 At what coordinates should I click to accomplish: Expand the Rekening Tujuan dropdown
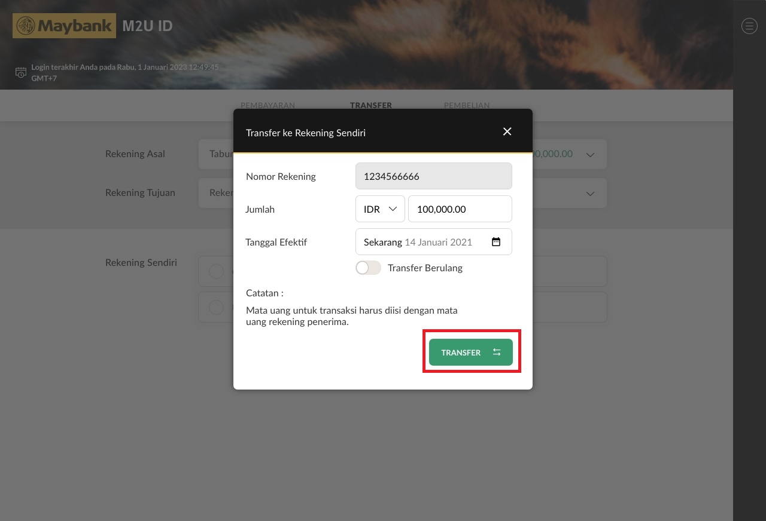pos(590,193)
